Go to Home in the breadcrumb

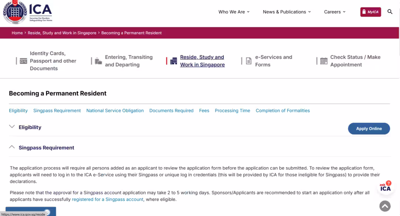(17, 33)
